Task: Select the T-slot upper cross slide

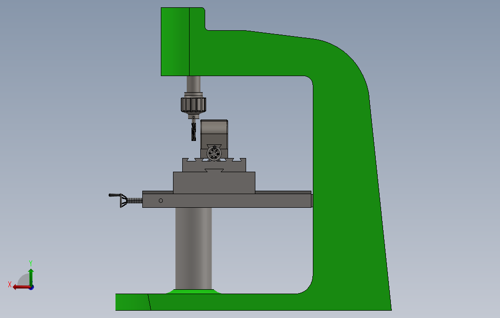Action: pos(214,165)
